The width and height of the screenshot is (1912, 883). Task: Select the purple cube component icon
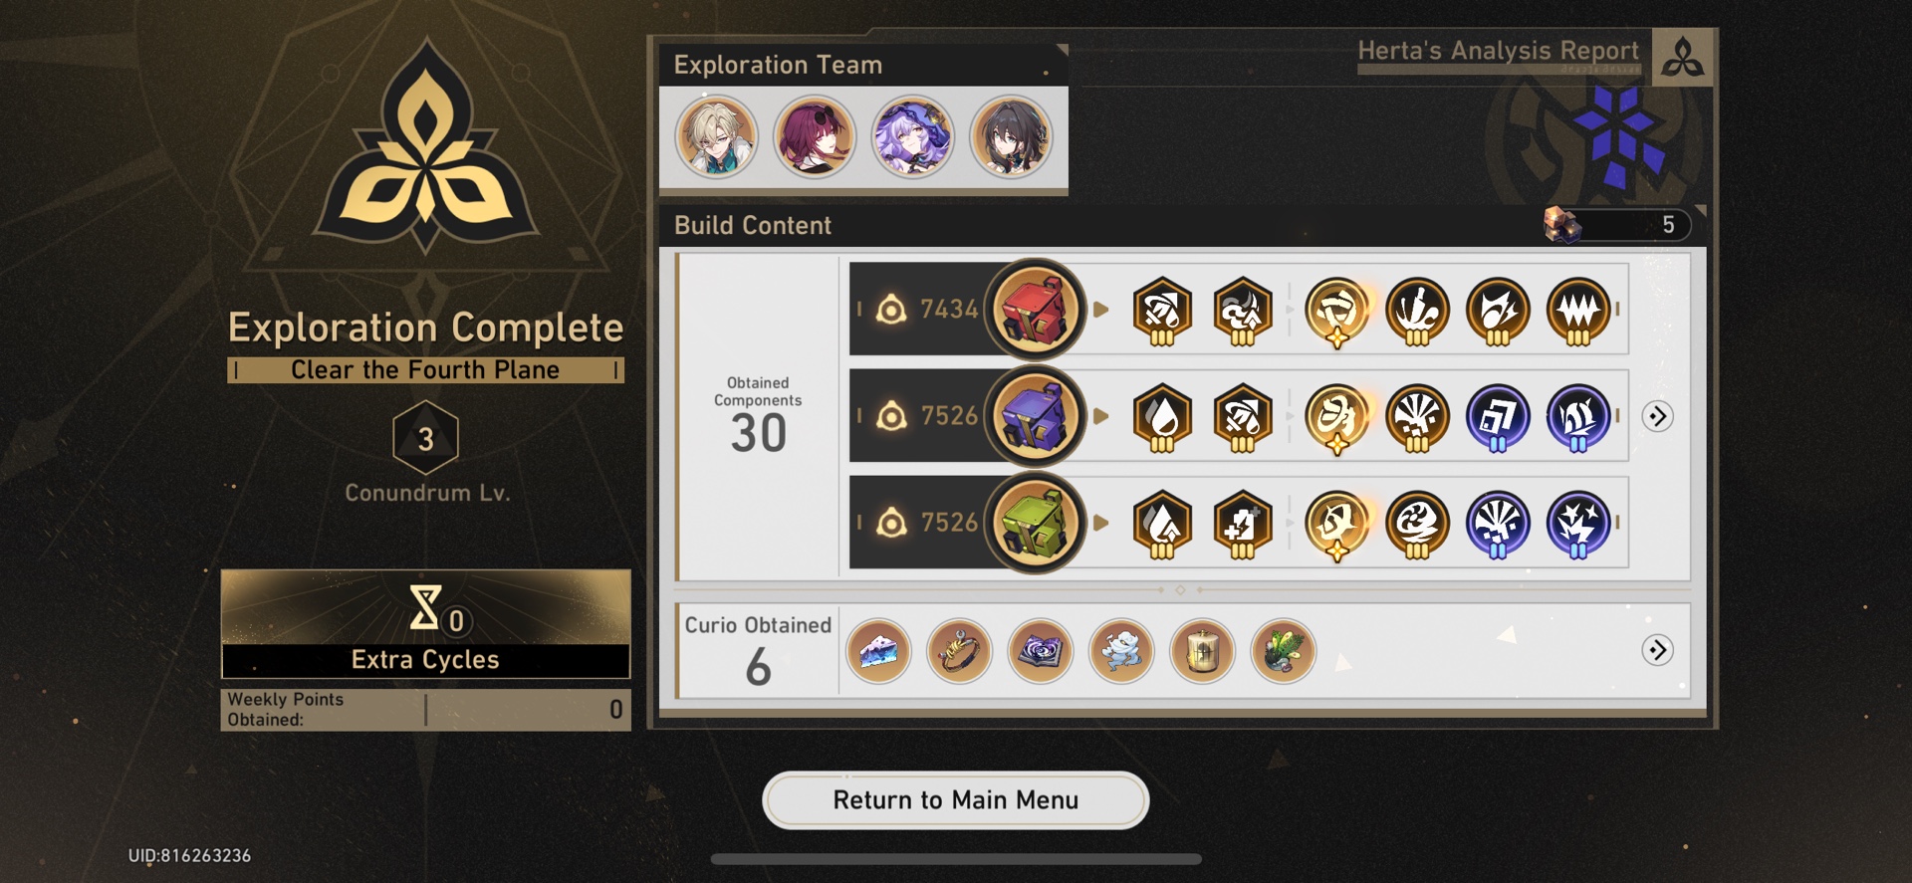click(1035, 416)
